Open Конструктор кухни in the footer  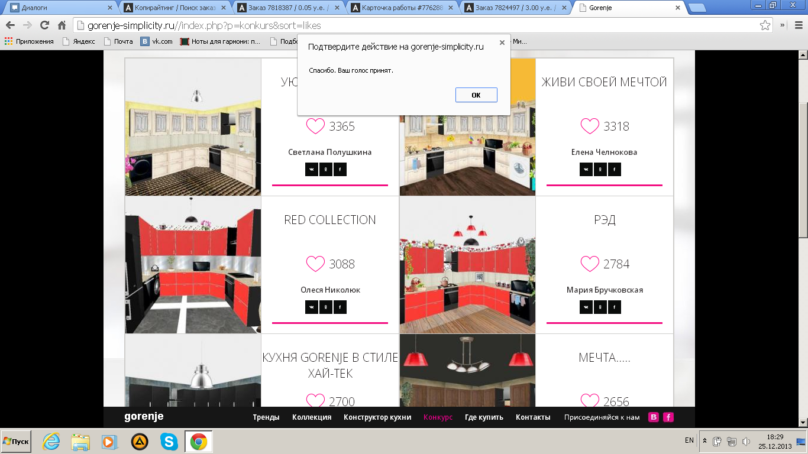pos(377,417)
